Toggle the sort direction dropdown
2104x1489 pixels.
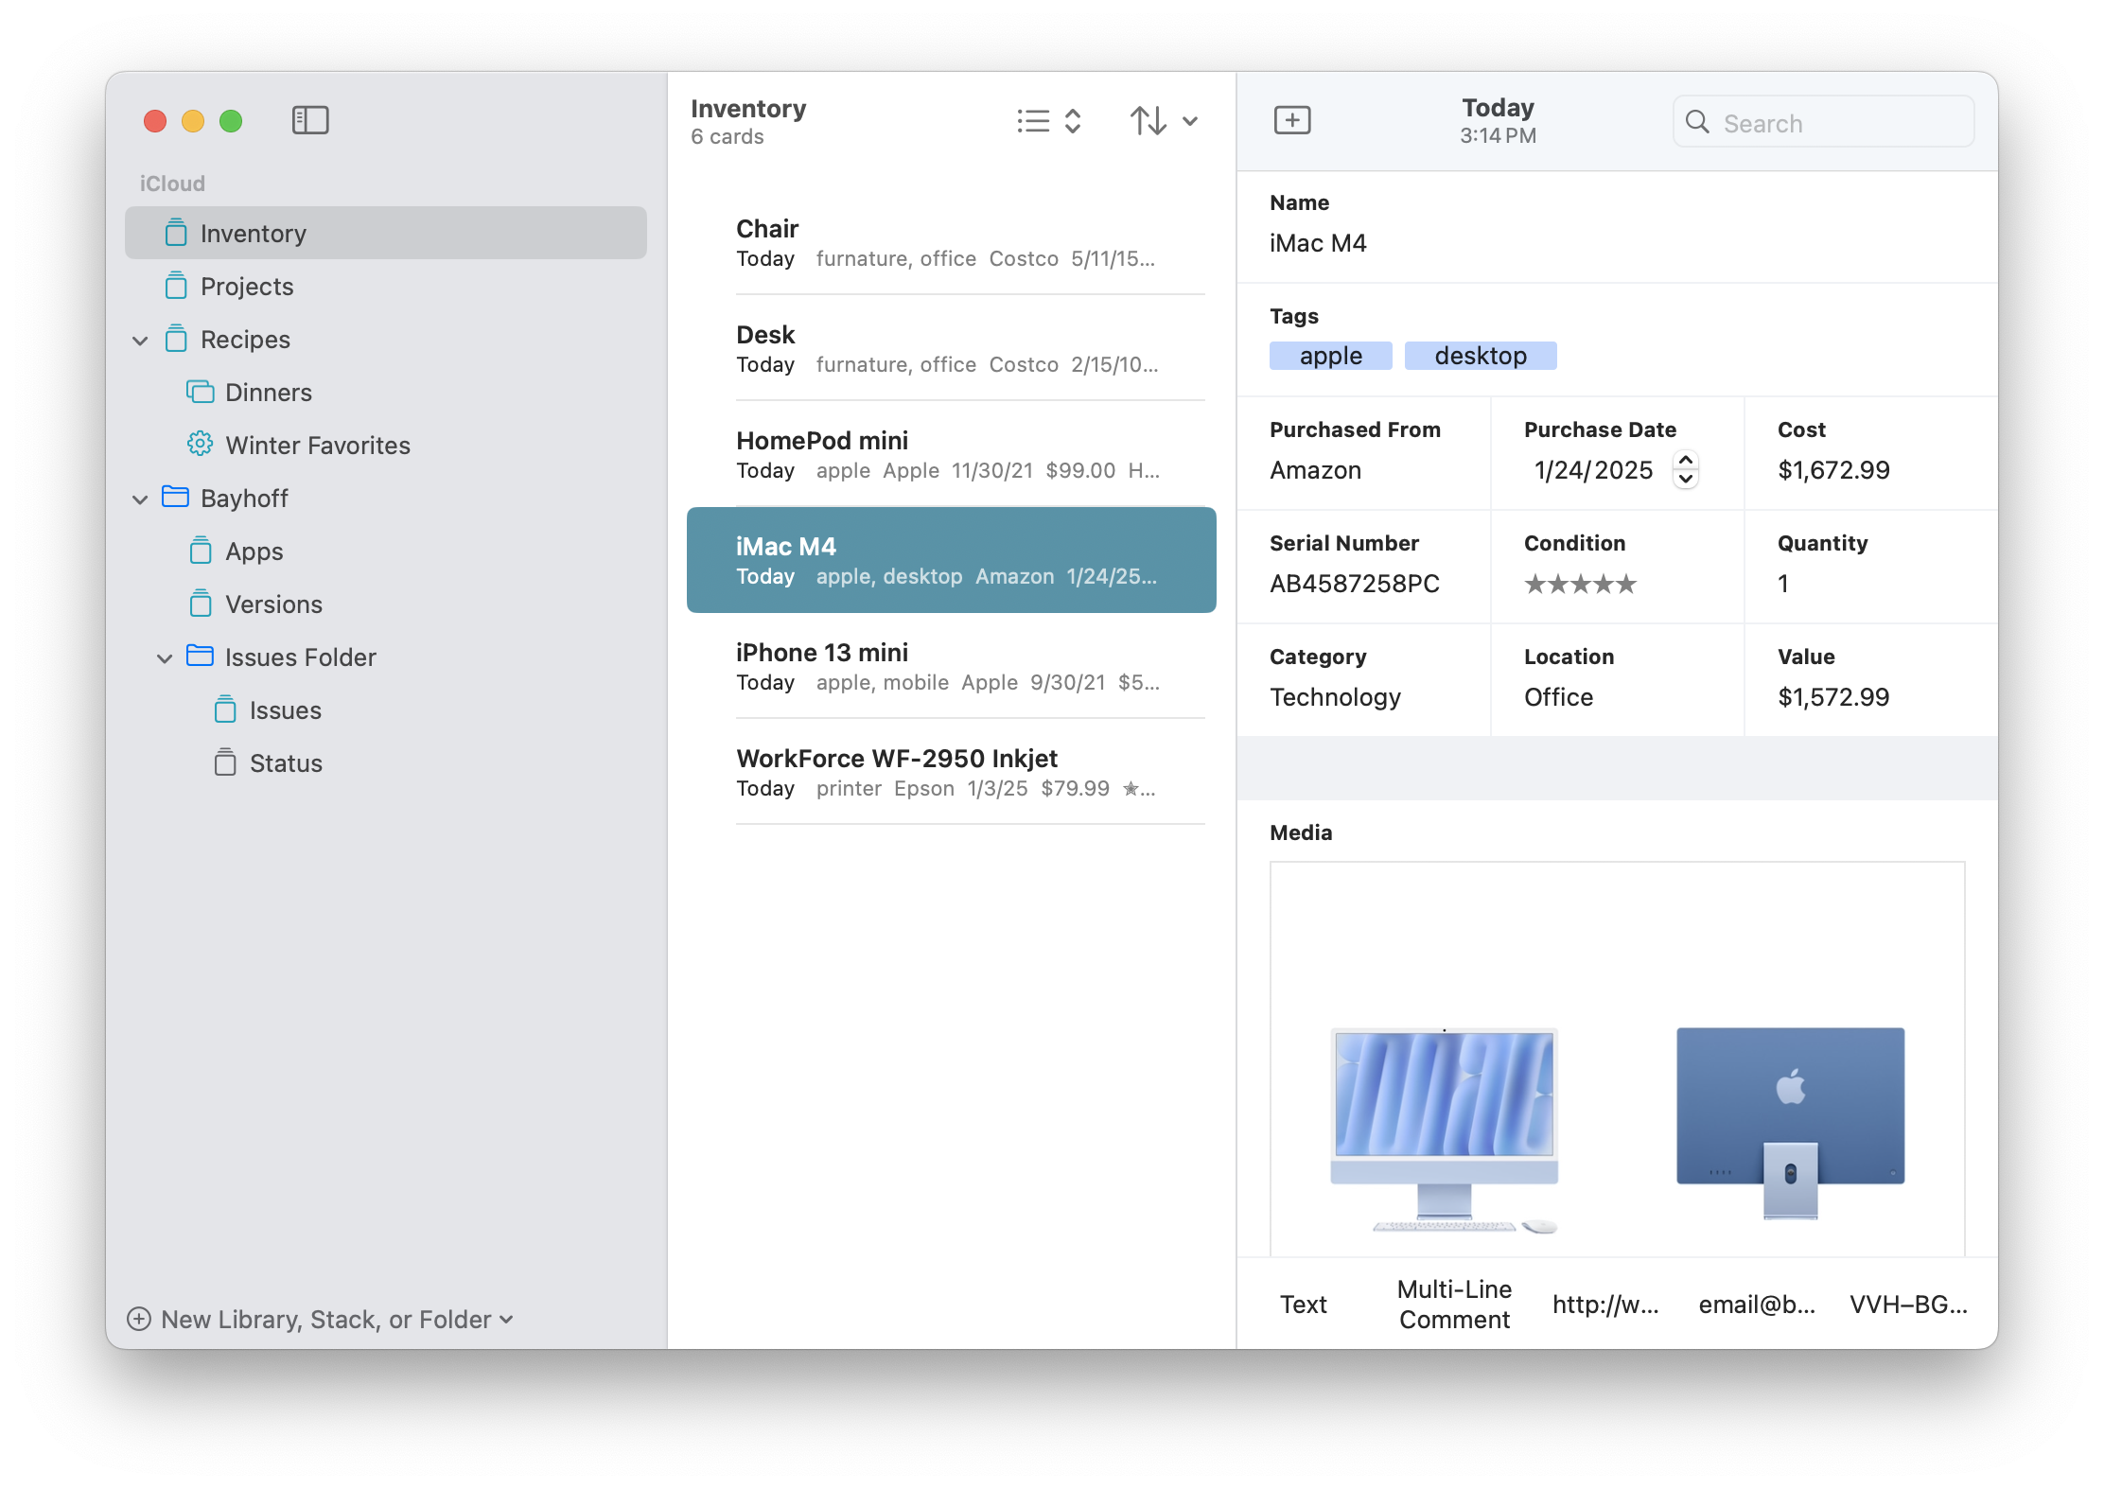[x=1190, y=119]
